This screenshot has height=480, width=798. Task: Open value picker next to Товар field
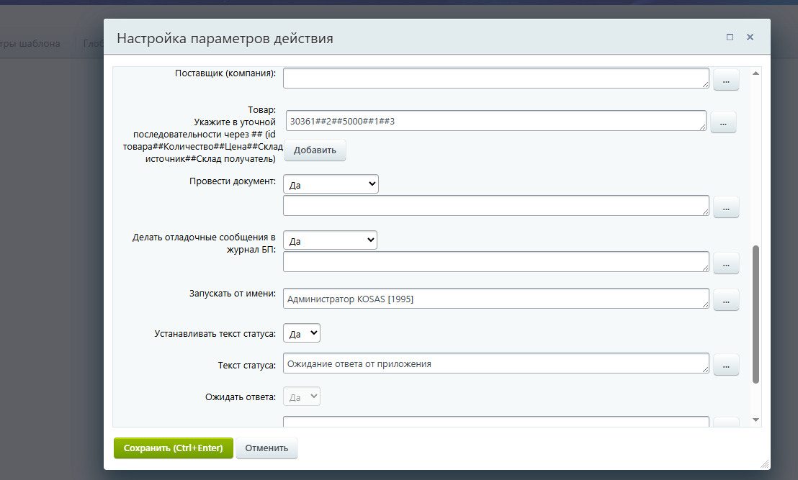722,122
